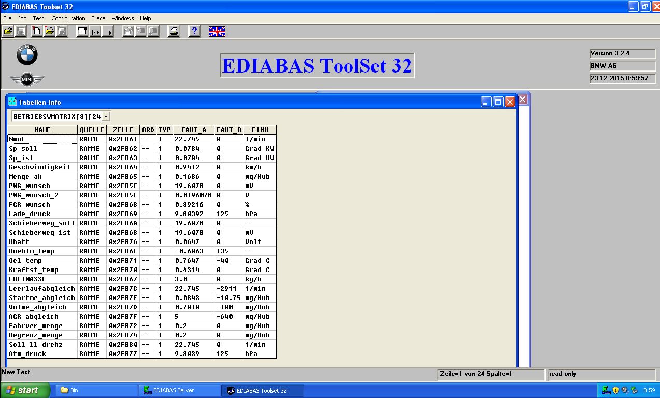
Task: Select the Sp_soll row name
Action: 42,149
